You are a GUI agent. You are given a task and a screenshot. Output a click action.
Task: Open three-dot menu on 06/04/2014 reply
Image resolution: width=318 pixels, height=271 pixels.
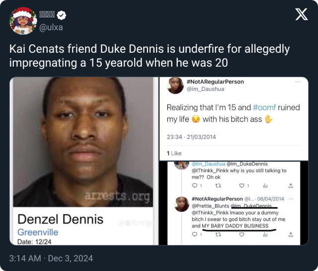point(291,199)
